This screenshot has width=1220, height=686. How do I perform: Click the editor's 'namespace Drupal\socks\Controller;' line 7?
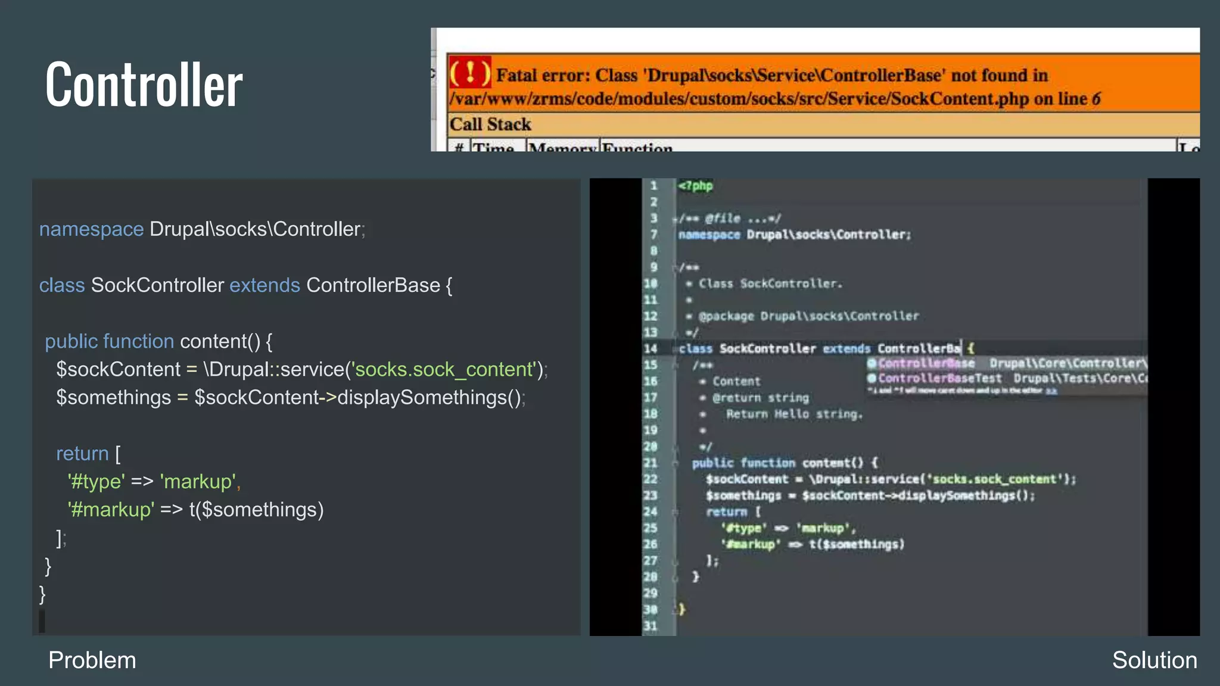(x=795, y=235)
